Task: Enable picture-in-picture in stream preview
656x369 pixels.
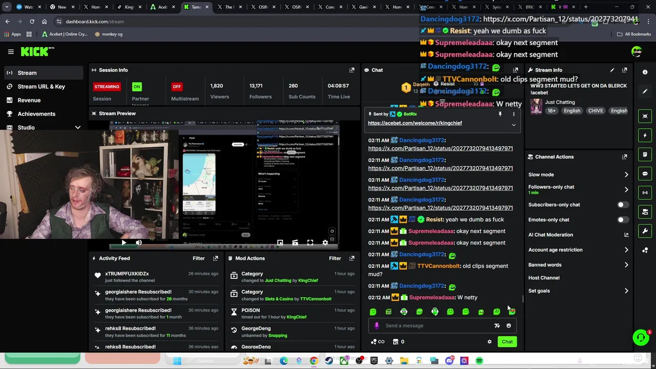Action: [x=280, y=242]
